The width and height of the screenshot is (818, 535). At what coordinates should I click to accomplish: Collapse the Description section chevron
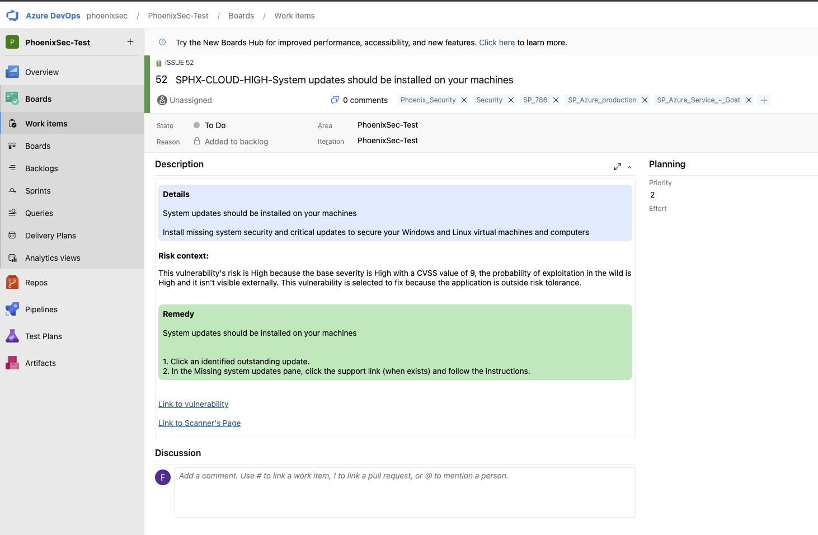pyautogui.click(x=629, y=167)
